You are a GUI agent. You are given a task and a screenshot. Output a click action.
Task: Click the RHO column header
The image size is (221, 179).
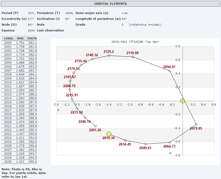(x=20, y=39)
